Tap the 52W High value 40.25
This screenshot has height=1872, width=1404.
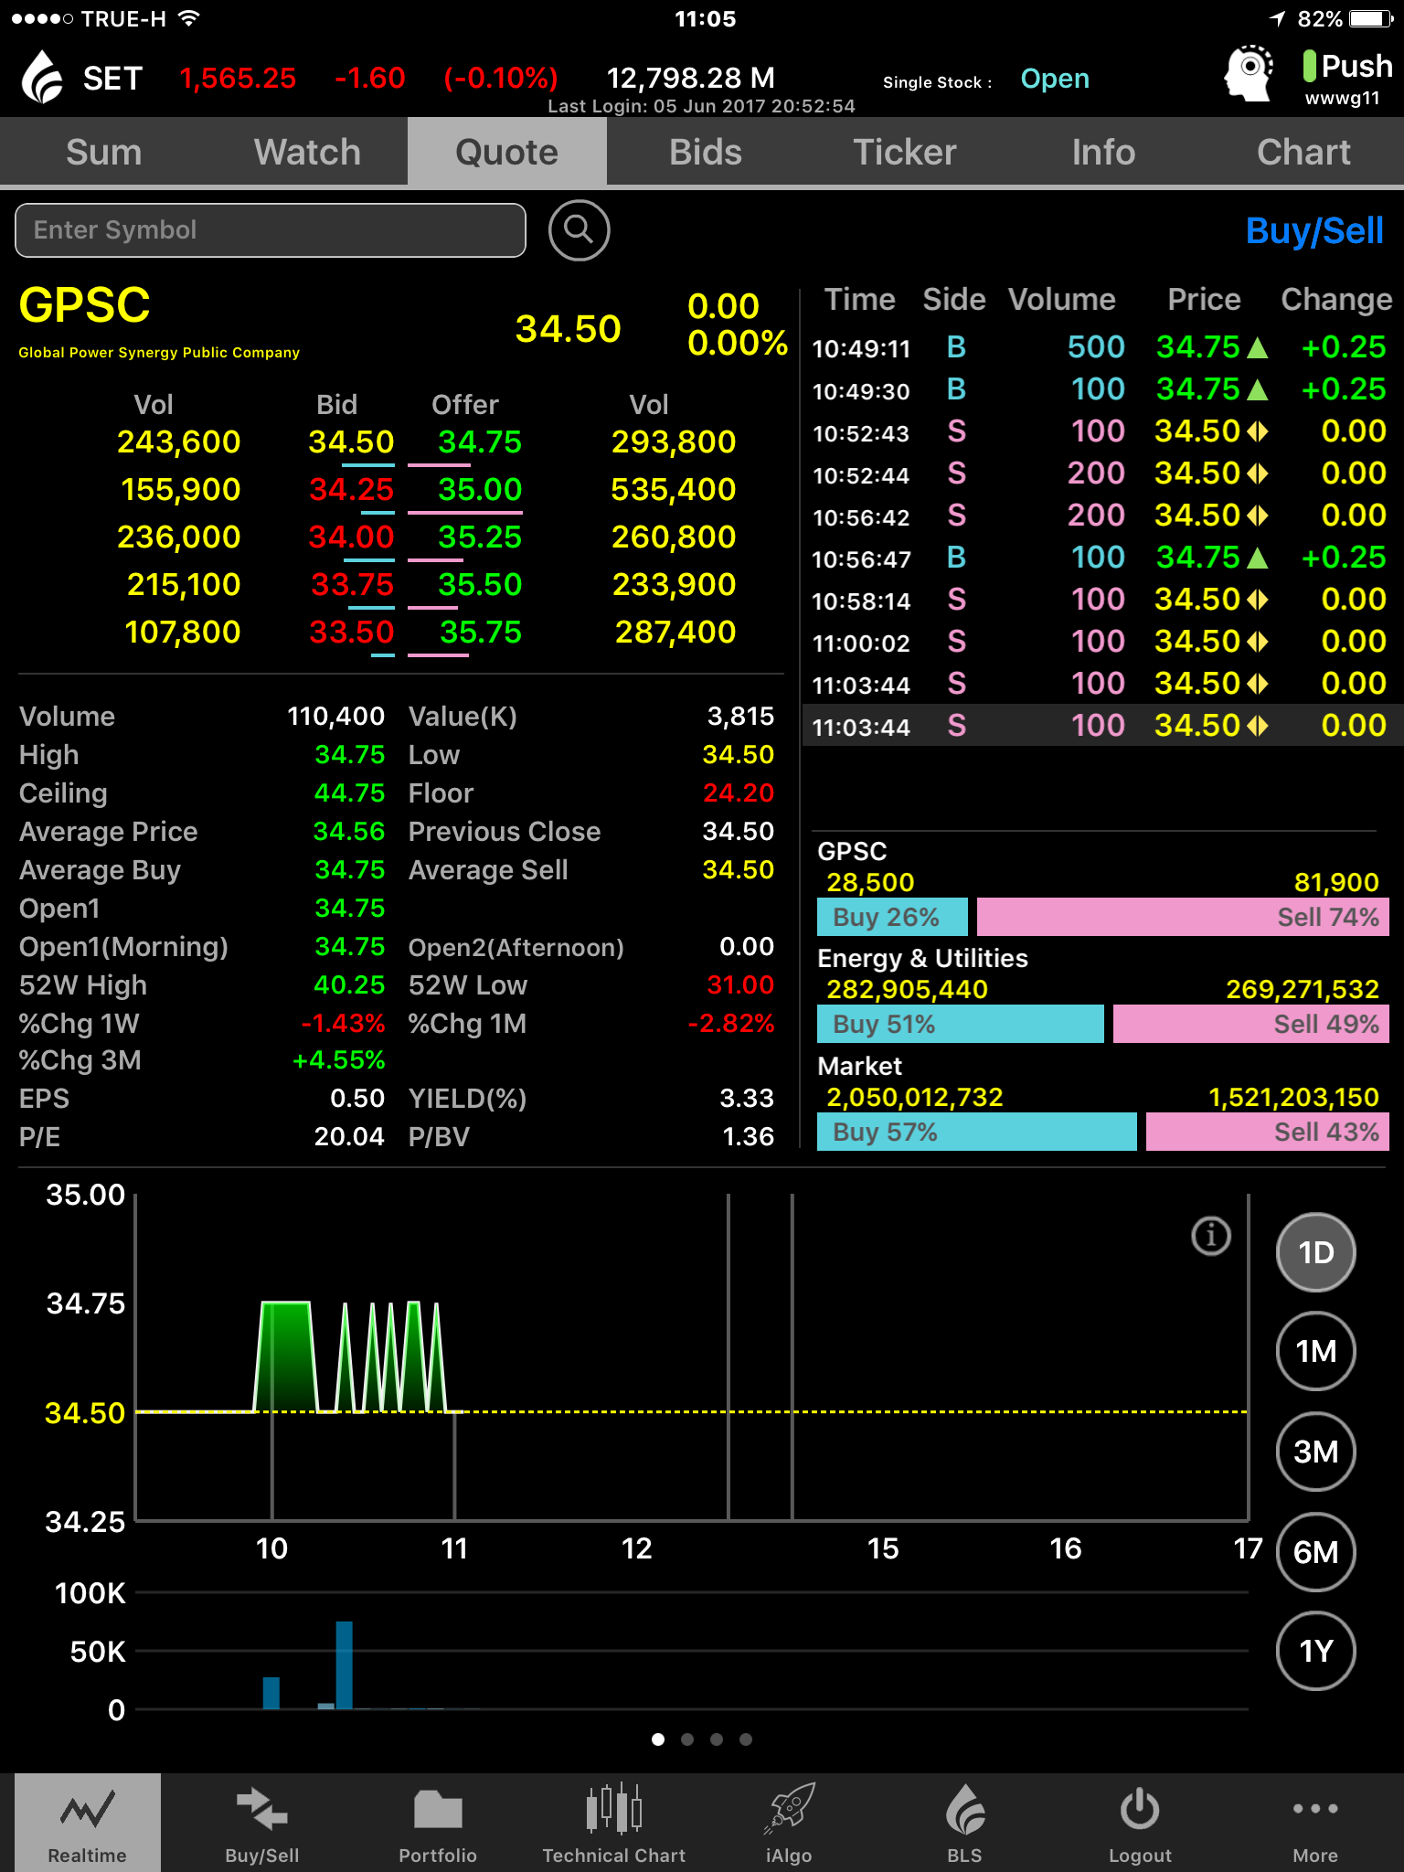click(x=349, y=985)
